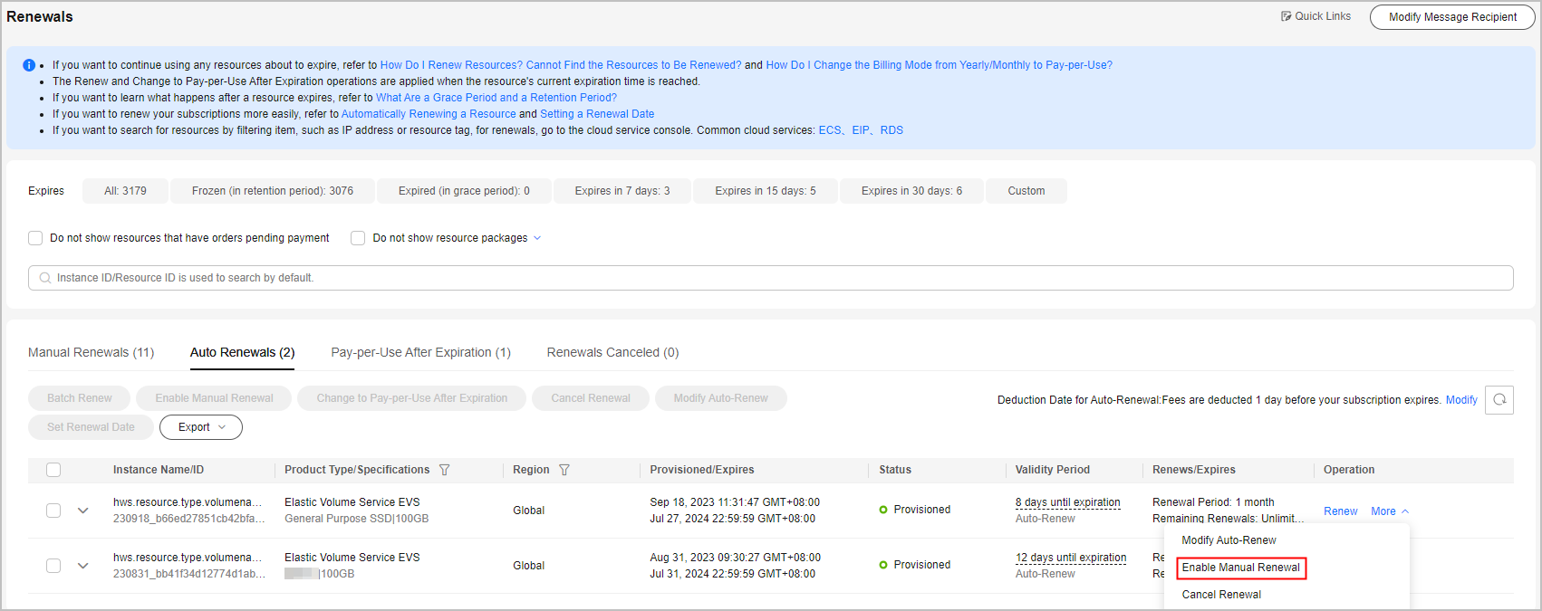
Task: Open the Export dropdown
Action: pyautogui.click(x=200, y=427)
